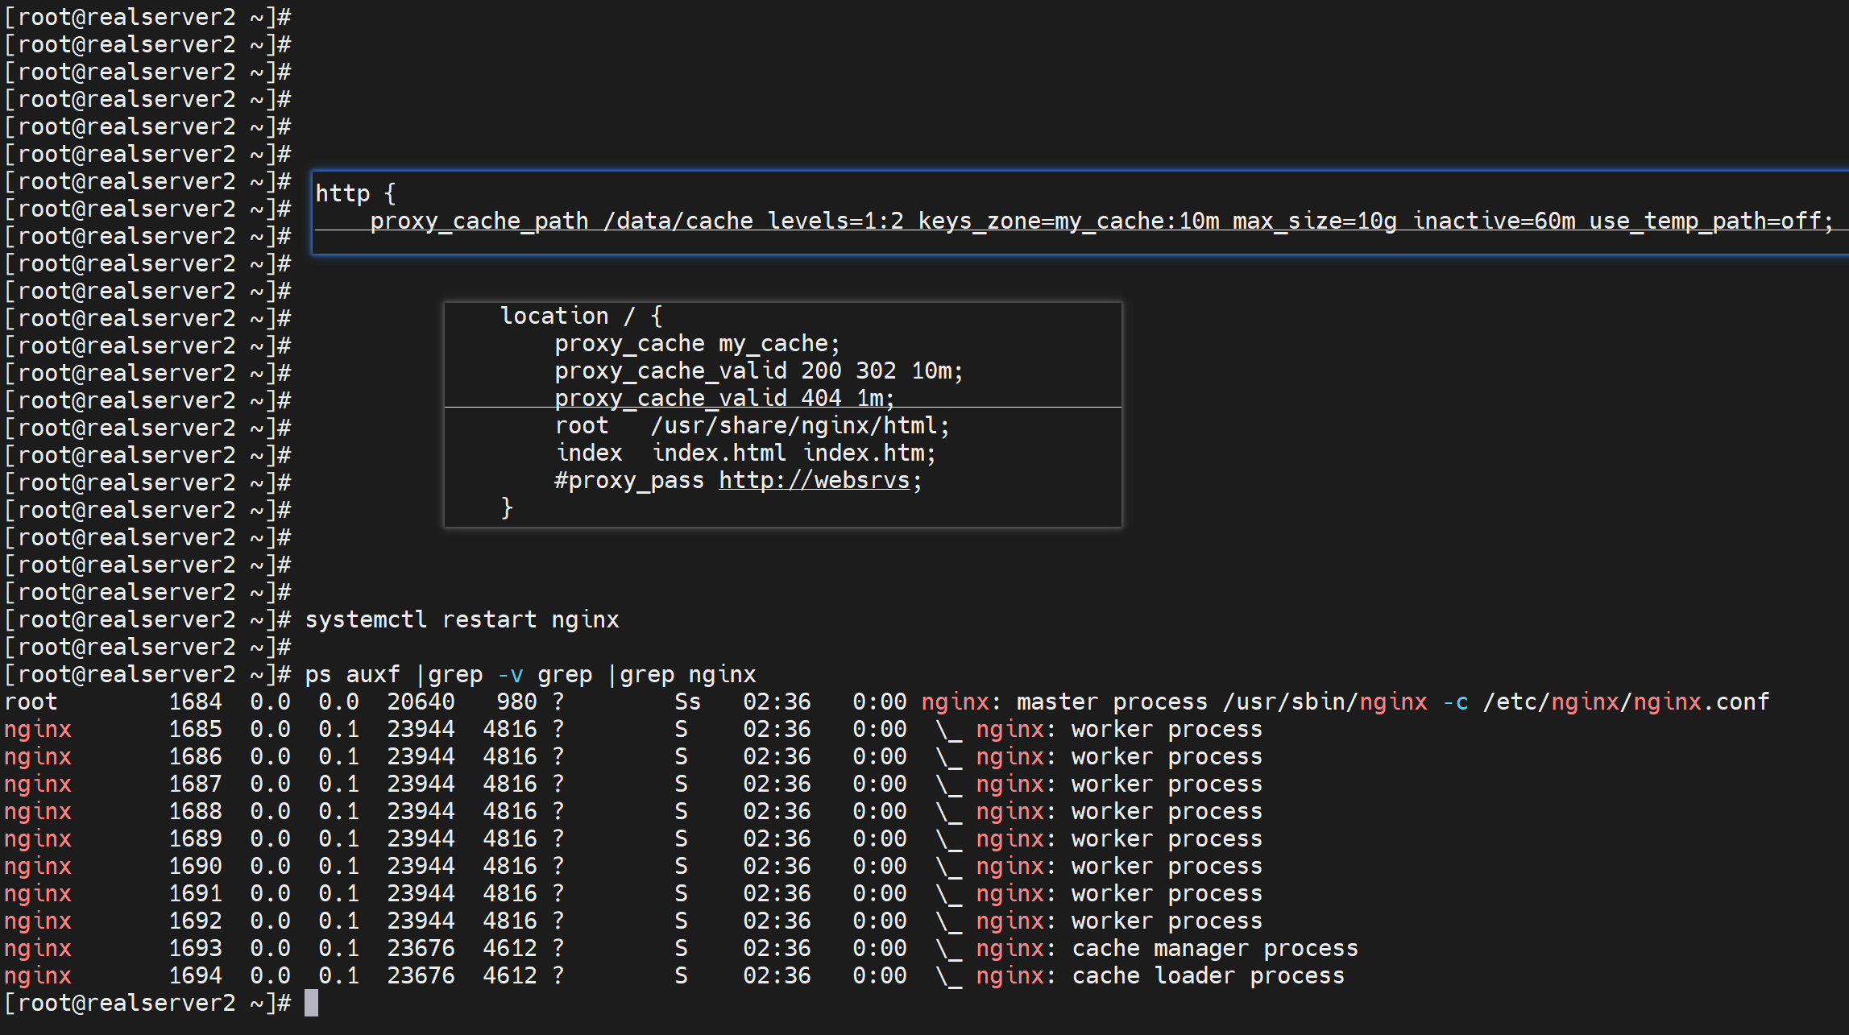The height and width of the screenshot is (1035, 1849).
Task: Click worker process PID 1685
Action: tap(195, 729)
